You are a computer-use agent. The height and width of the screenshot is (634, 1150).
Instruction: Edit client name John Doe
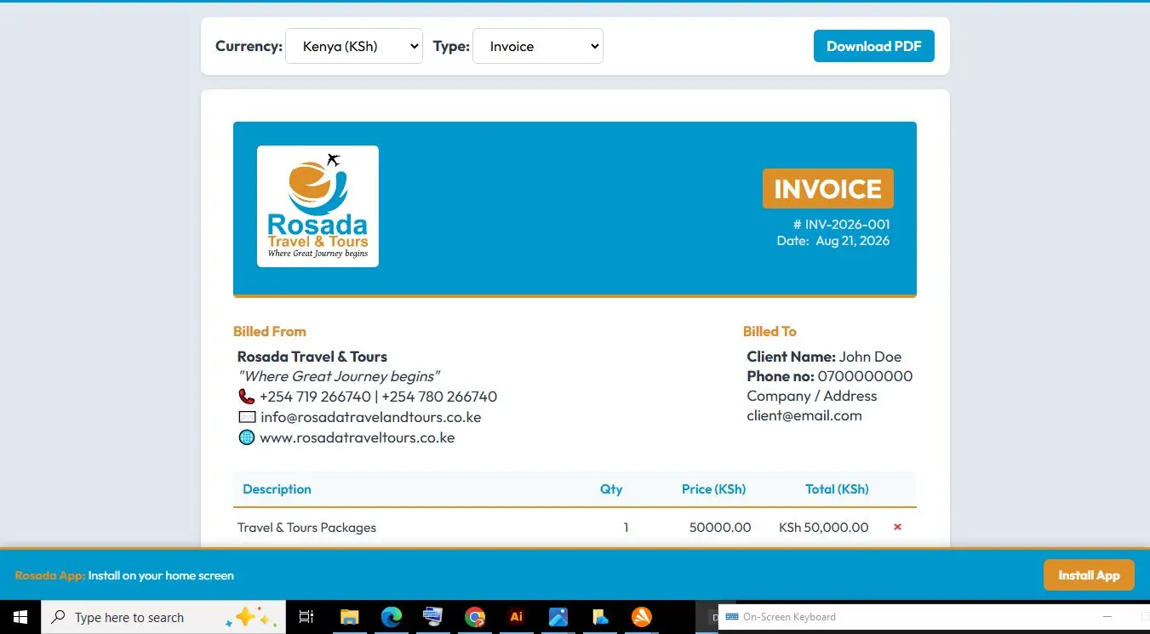[x=870, y=357]
